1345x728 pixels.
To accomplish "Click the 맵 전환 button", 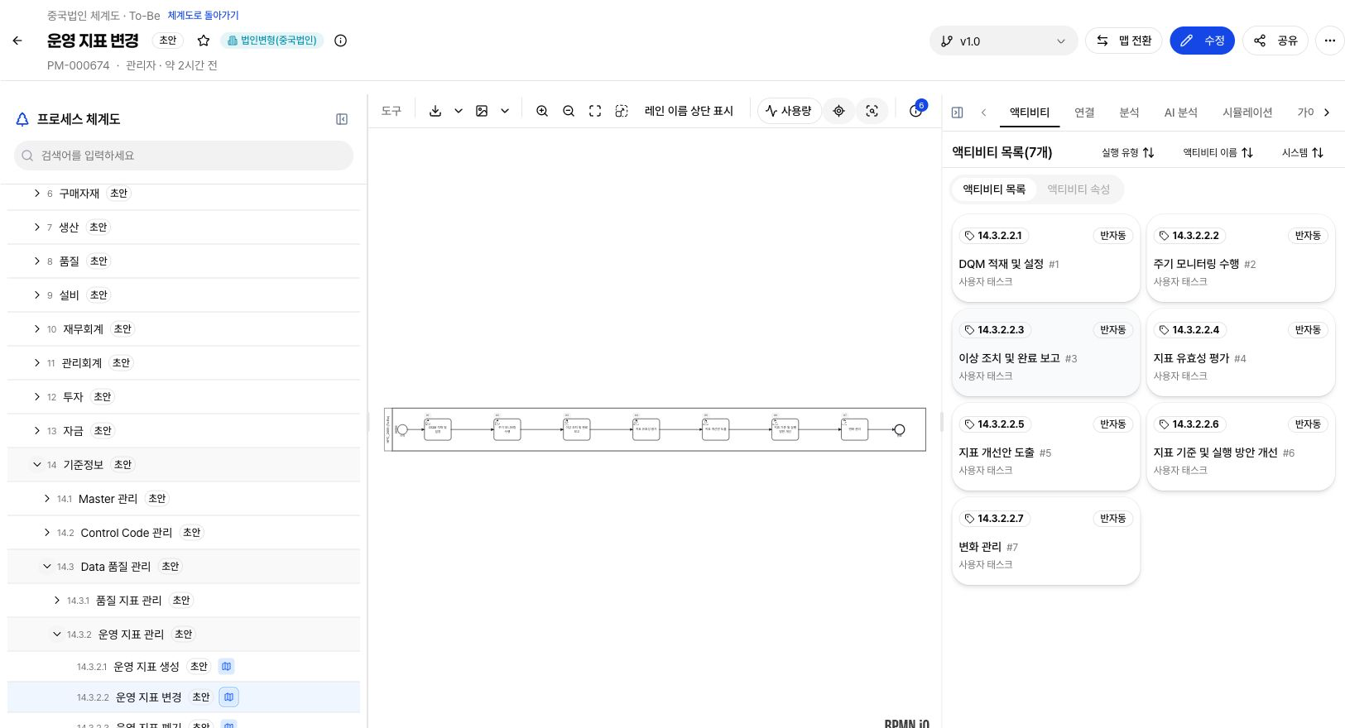I will (x=1123, y=41).
